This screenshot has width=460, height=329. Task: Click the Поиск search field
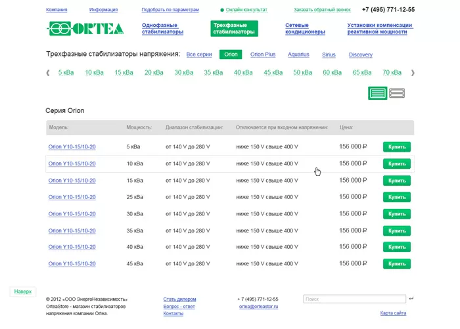coord(354,299)
